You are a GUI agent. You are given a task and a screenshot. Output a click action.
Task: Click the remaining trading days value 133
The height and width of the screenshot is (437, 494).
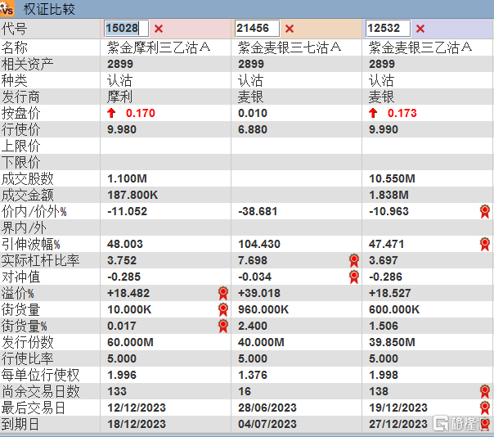pos(117,392)
